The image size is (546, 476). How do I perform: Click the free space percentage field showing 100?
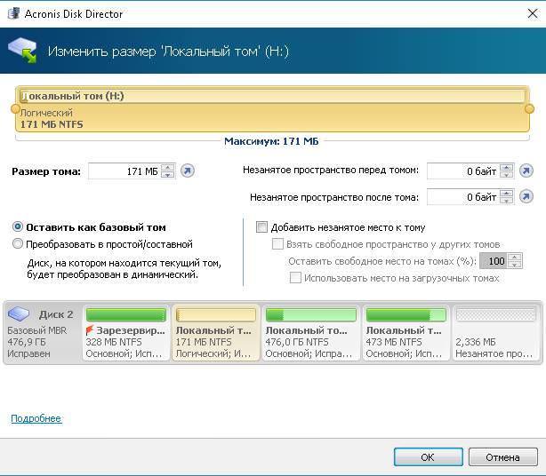(x=494, y=261)
